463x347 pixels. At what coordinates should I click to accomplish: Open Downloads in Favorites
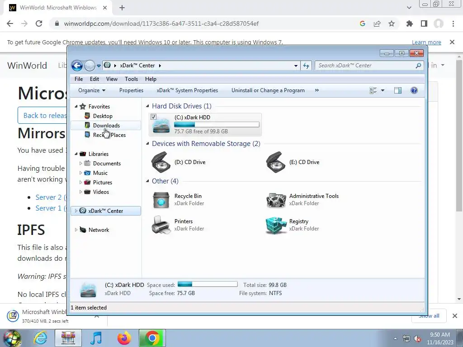tap(106, 126)
